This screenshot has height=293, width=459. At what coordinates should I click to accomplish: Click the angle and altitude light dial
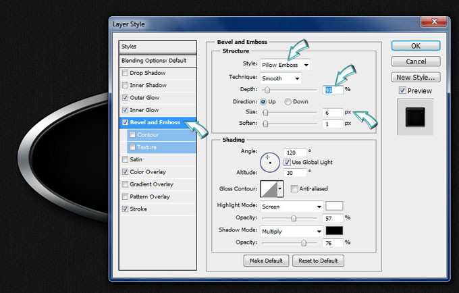click(269, 162)
